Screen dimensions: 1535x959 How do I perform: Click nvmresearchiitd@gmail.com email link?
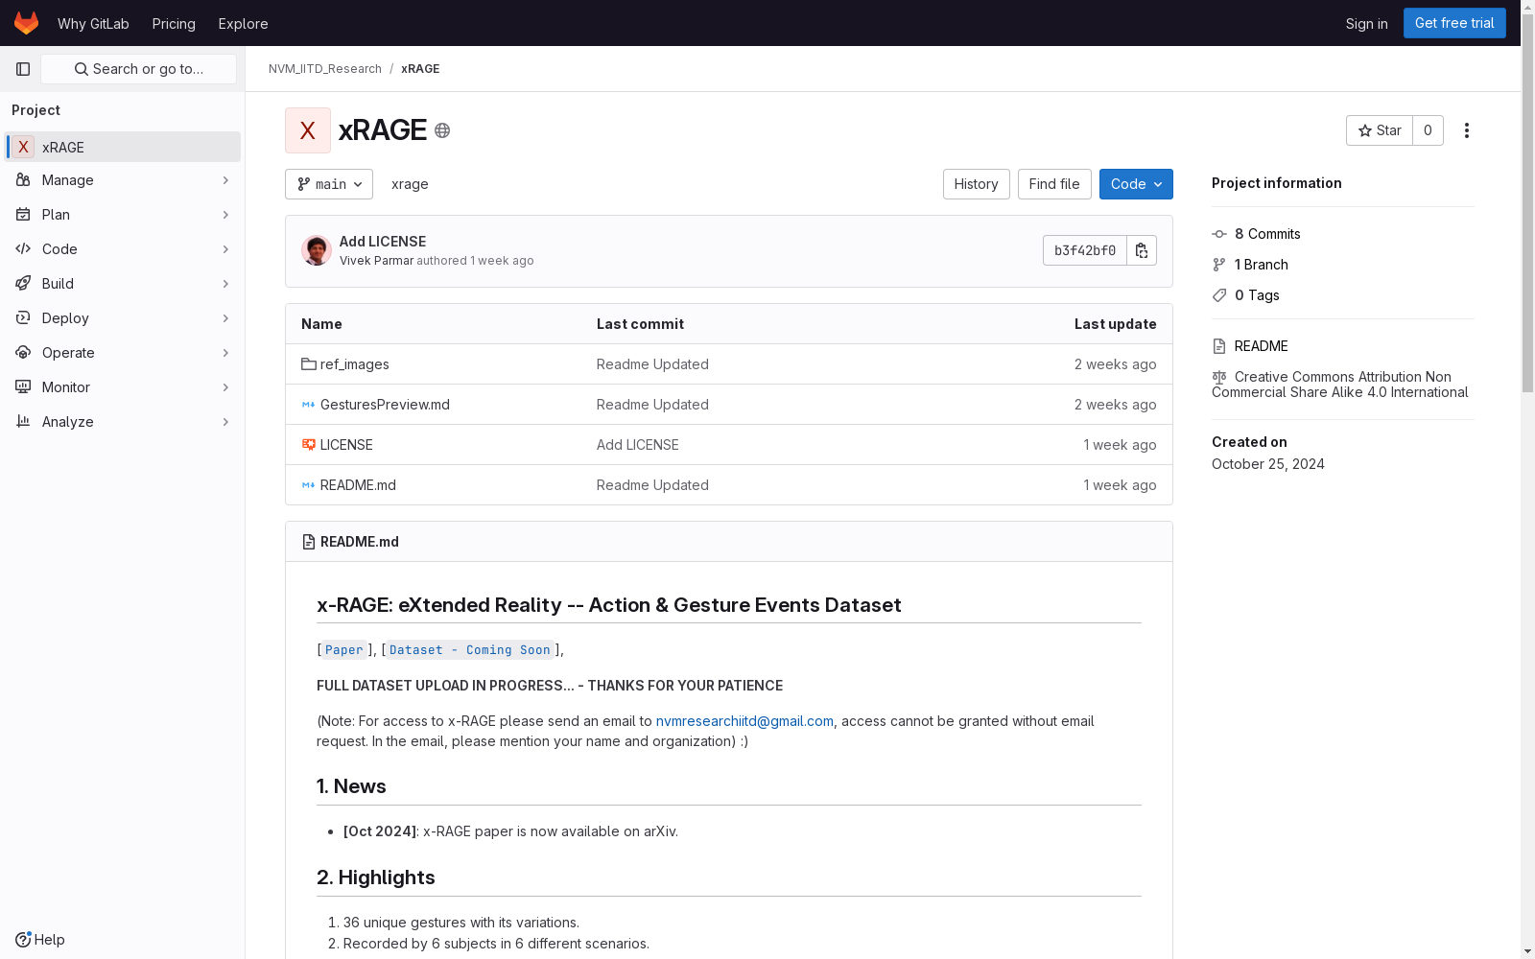744,721
